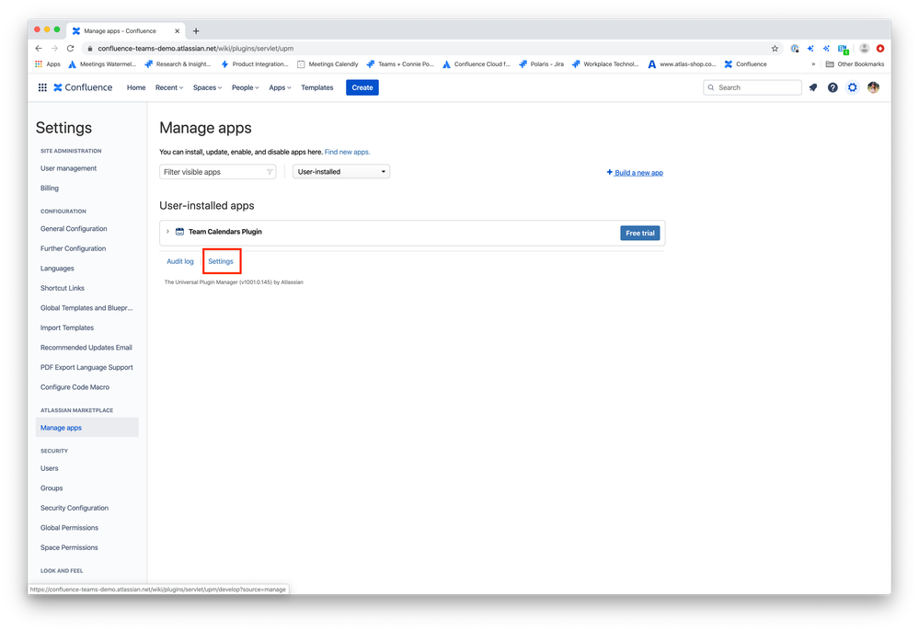Open General Configuration in sidebar

(74, 229)
